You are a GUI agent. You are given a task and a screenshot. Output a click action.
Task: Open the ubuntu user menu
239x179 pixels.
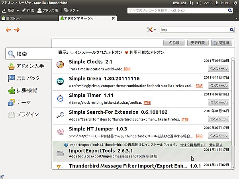(x=223, y=3)
